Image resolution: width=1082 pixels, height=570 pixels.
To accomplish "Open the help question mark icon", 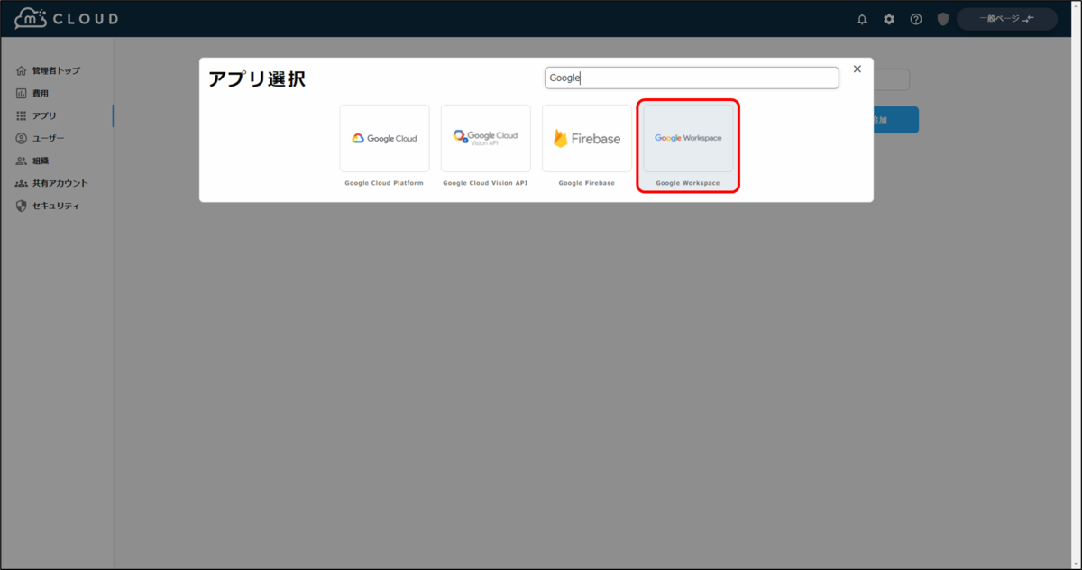I will pyautogui.click(x=916, y=19).
